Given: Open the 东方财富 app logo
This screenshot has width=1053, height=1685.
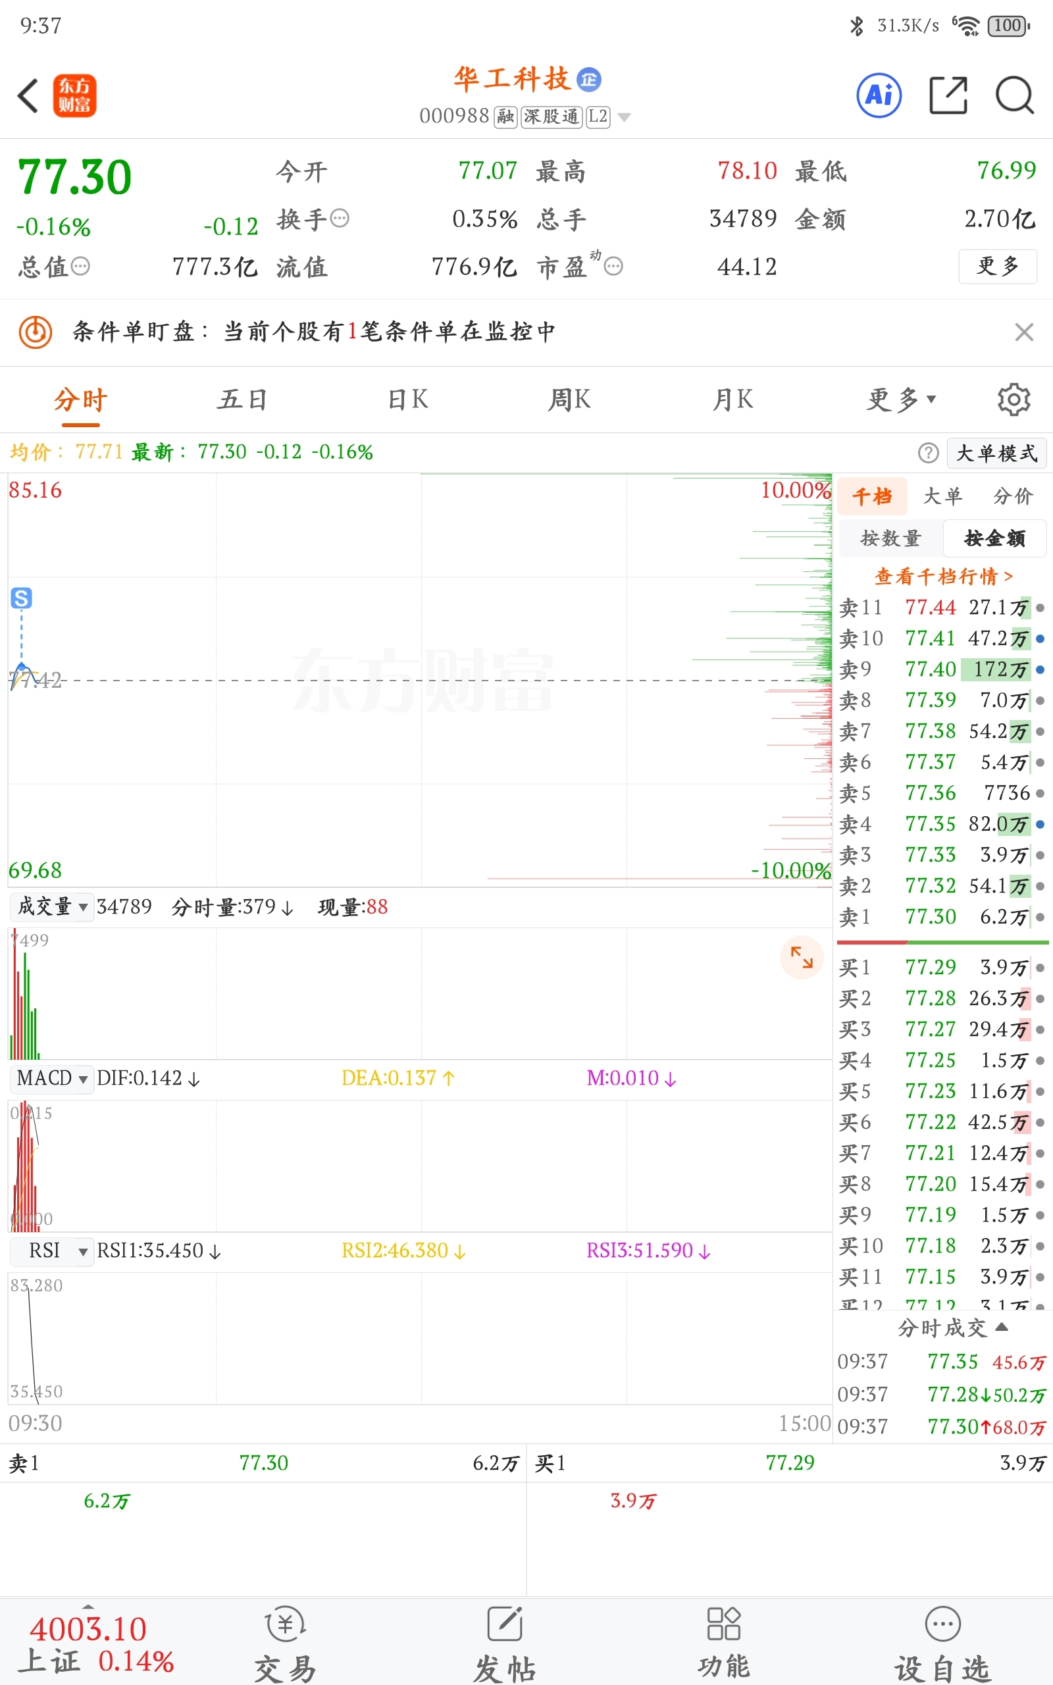Looking at the screenshot, I should pyautogui.click(x=74, y=95).
